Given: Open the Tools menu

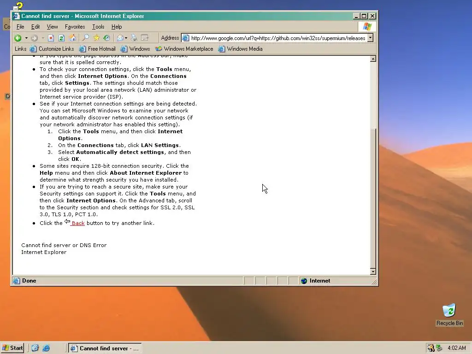Looking at the screenshot, I should click(x=98, y=27).
